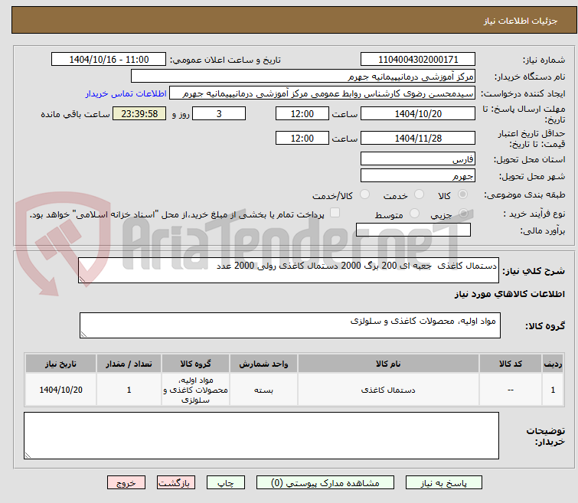Image resolution: width=578 pixels, height=503 pixels.
Task: Click the شماره نیاز number field
Action: [418, 60]
